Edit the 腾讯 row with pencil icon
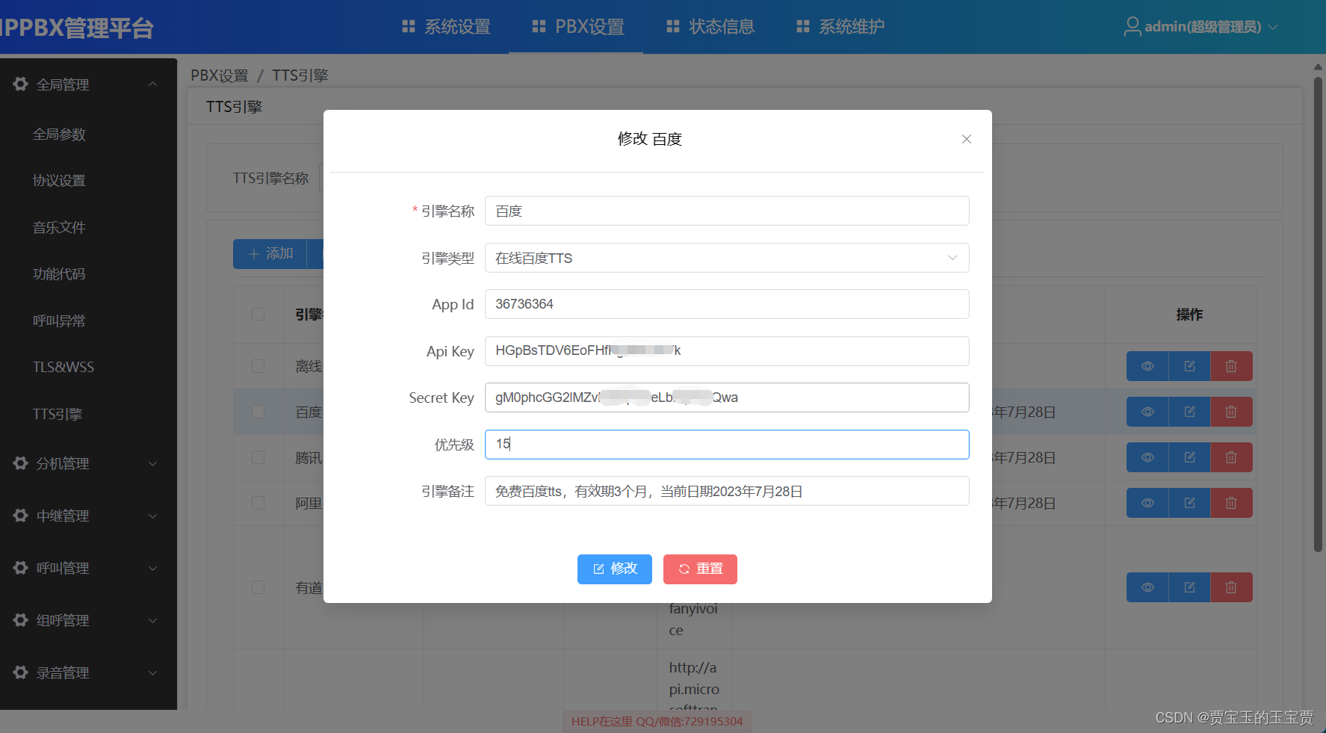 pyautogui.click(x=1189, y=457)
